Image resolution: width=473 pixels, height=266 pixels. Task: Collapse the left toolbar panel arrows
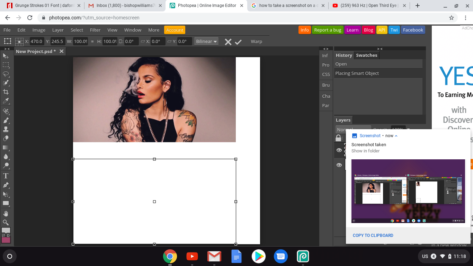tap(7, 49)
